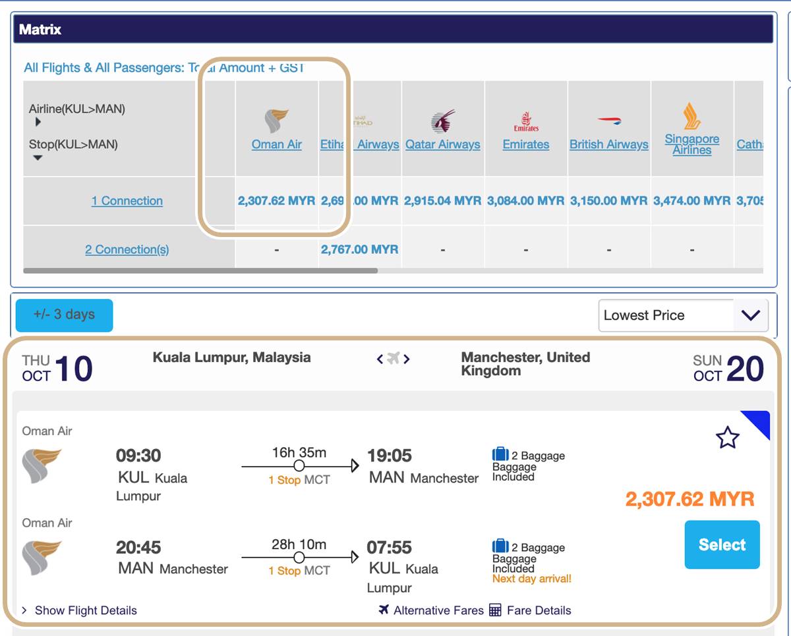Viewport: 791px width, 636px height.
Task: Open the Singapore Airlines link
Action: point(692,144)
